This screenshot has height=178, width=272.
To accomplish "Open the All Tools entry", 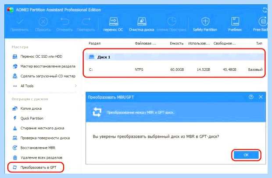I will pos(27,86).
